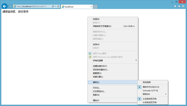Select 简体中文(GB2312) encoding
187x106 pixels.
153,87
